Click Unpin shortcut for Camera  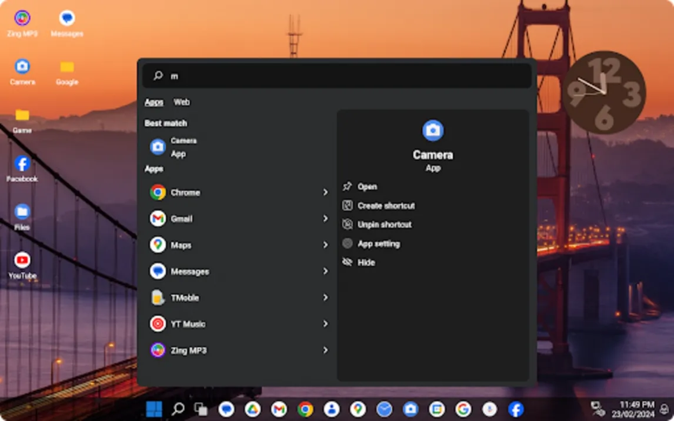384,225
